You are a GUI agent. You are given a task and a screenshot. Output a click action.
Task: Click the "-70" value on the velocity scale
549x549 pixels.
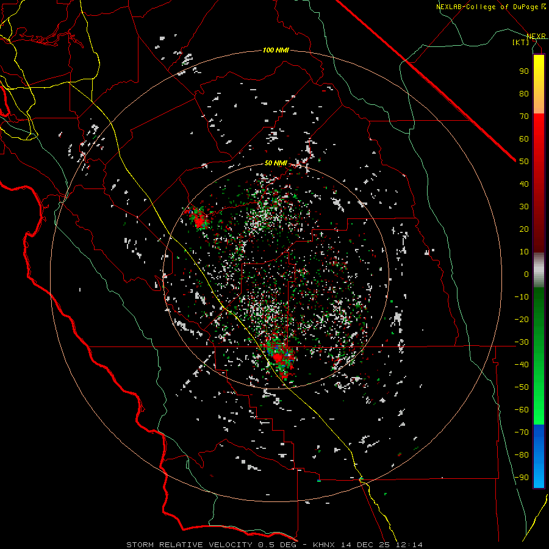[522, 432]
